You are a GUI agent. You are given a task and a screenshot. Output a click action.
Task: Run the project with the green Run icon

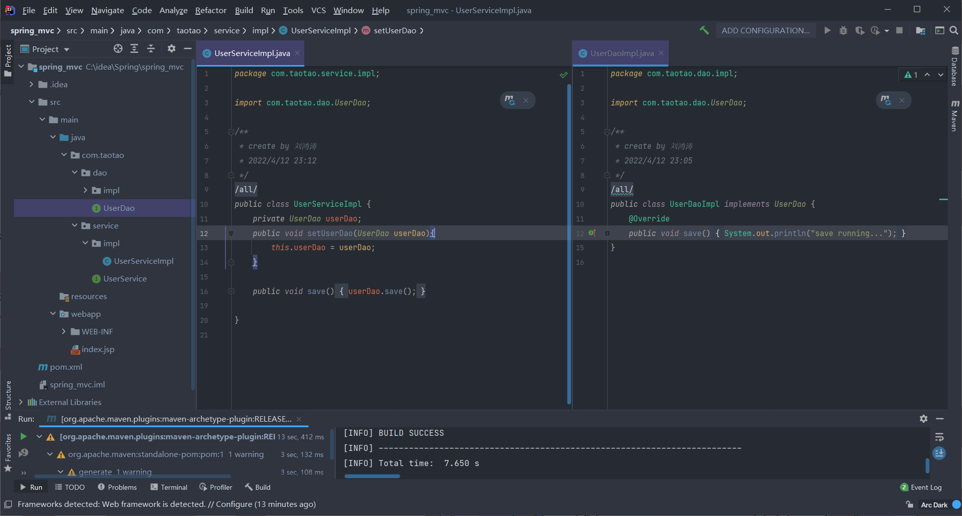coord(827,30)
